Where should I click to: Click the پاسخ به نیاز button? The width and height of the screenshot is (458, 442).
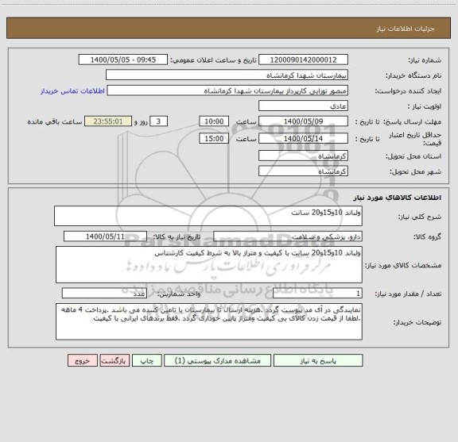tap(318, 360)
